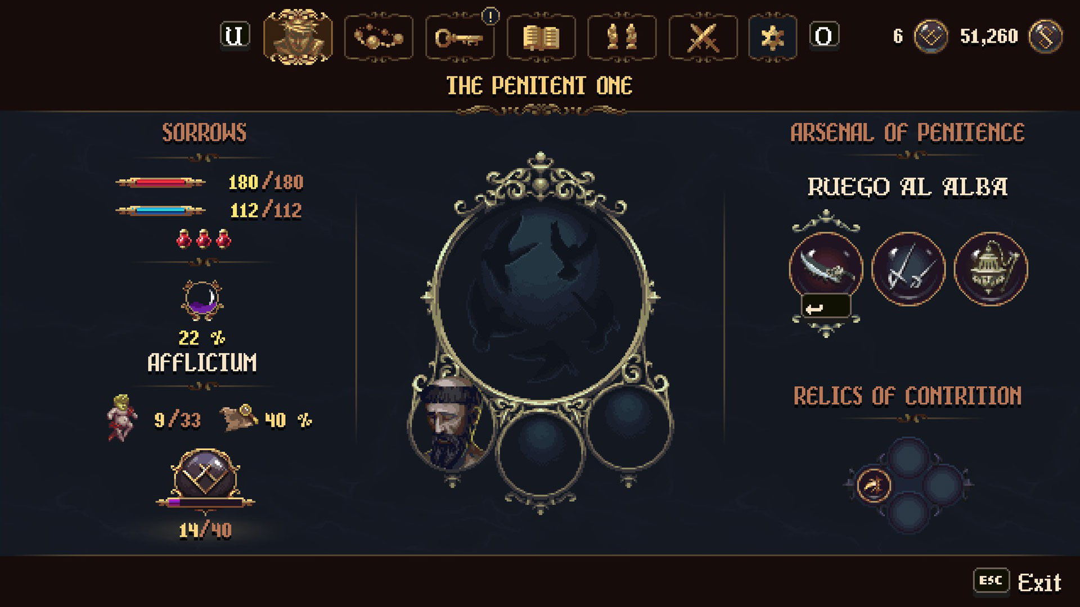This screenshot has width=1080, height=607.
Task: Click the Martyrdom level progress bar
Action: [205, 502]
